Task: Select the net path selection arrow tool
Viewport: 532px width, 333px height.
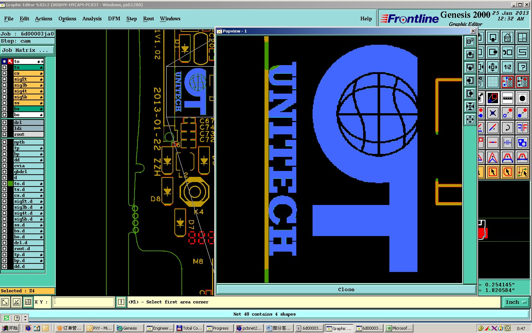Action: [x=522, y=172]
